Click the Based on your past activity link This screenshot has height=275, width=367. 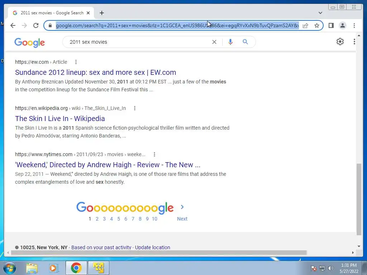(101, 247)
